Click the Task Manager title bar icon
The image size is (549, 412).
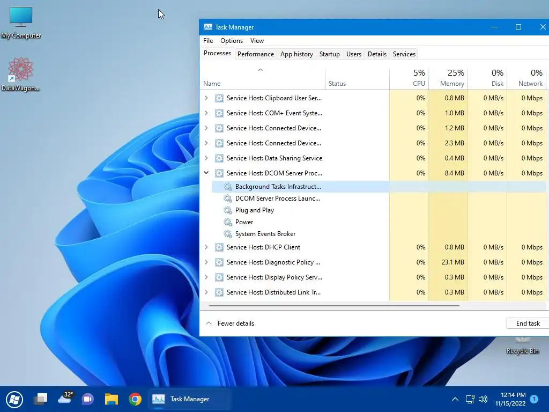[207, 27]
